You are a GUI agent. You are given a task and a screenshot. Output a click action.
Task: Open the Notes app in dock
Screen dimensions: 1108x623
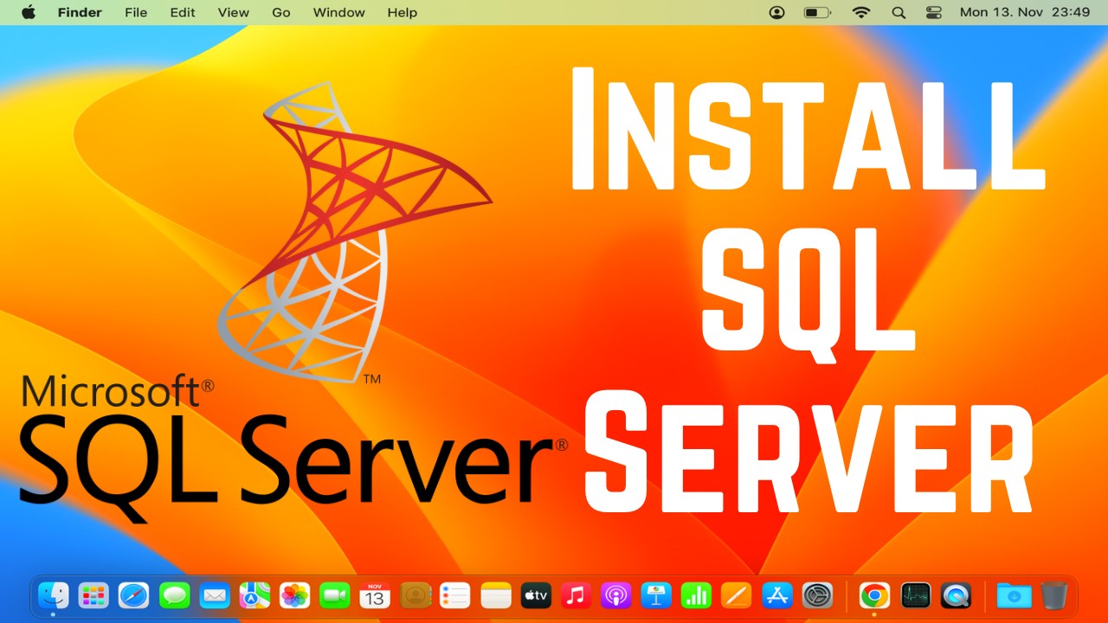tap(496, 595)
